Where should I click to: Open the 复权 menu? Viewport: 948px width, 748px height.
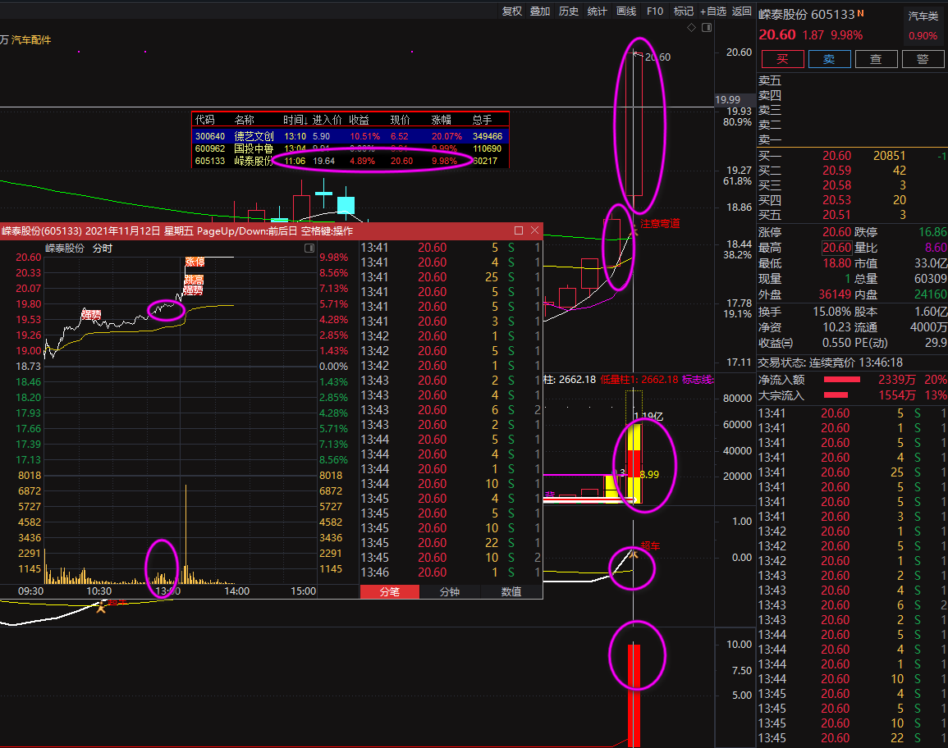point(512,11)
